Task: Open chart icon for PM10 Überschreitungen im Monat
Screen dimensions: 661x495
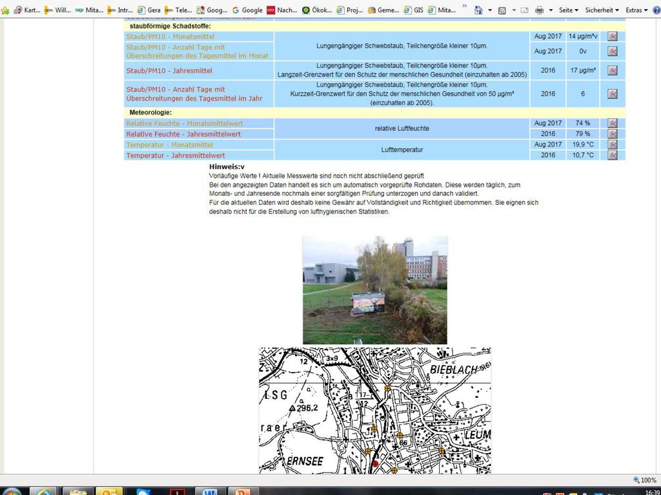Action: pyautogui.click(x=613, y=52)
